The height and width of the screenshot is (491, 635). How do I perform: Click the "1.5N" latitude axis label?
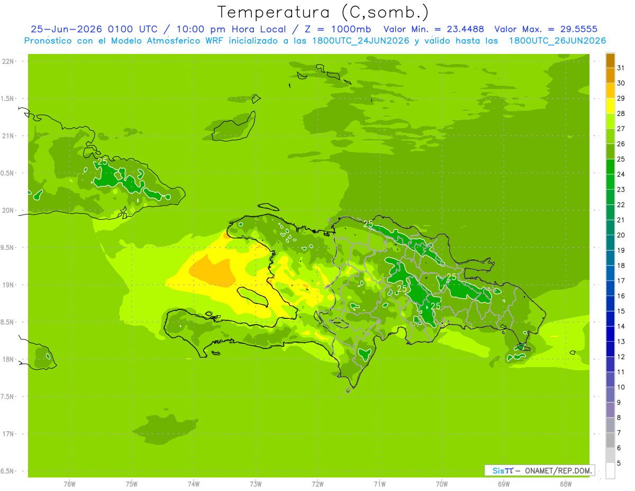pyautogui.click(x=7, y=99)
